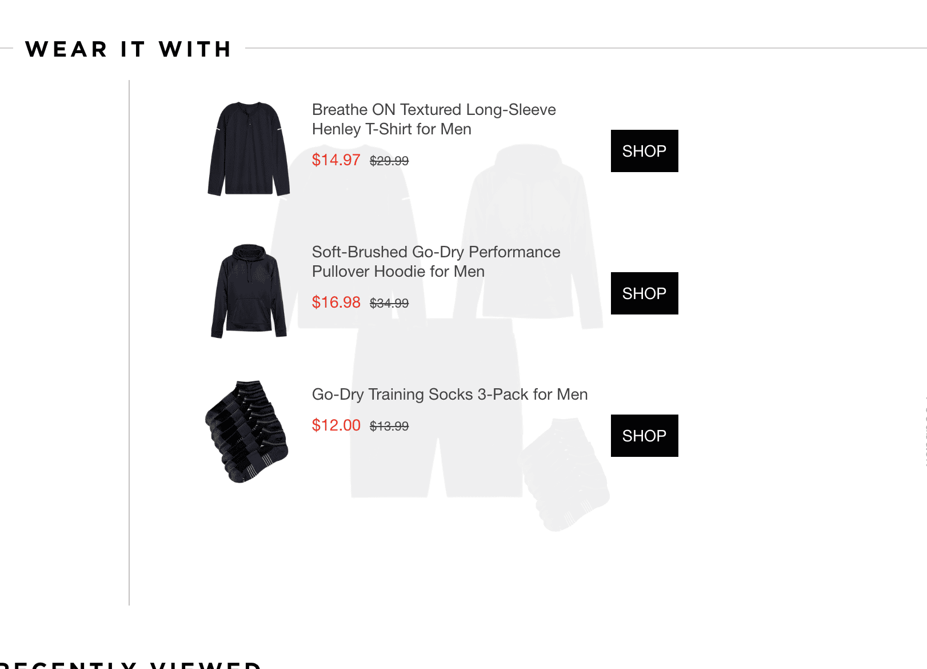
Task: Click the Recently Viewed section heading
Action: (131, 664)
